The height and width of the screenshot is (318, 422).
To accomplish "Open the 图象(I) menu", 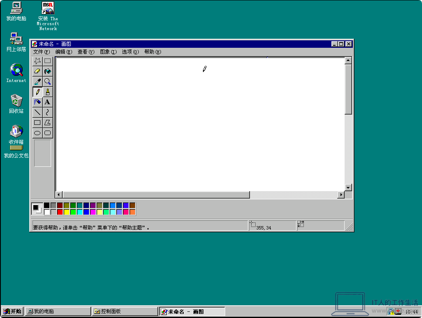I will click(108, 52).
